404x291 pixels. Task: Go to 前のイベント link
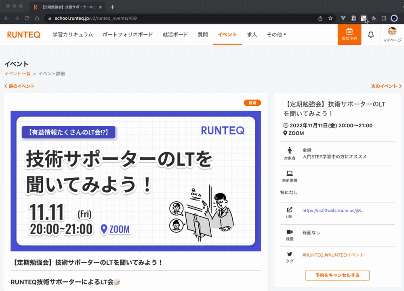point(19,86)
